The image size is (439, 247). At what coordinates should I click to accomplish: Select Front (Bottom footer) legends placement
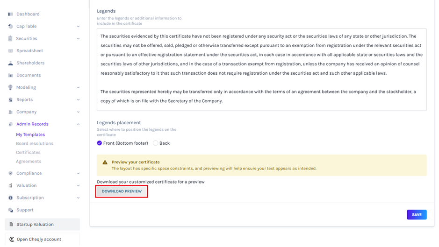[x=100, y=143]
